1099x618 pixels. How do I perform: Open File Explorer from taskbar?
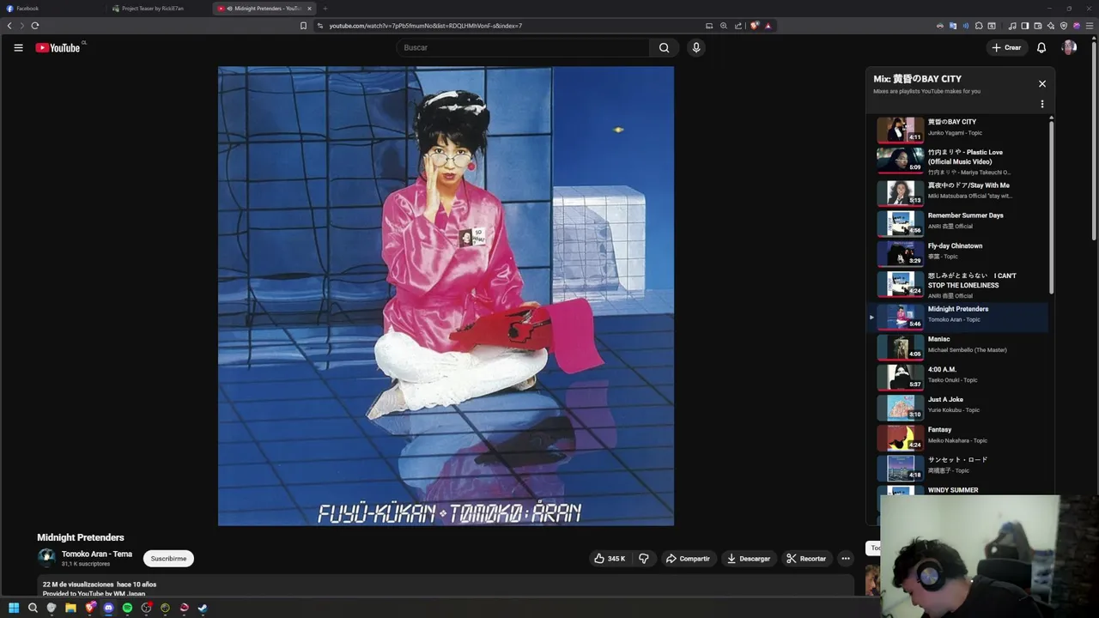(x=70, y=608)
